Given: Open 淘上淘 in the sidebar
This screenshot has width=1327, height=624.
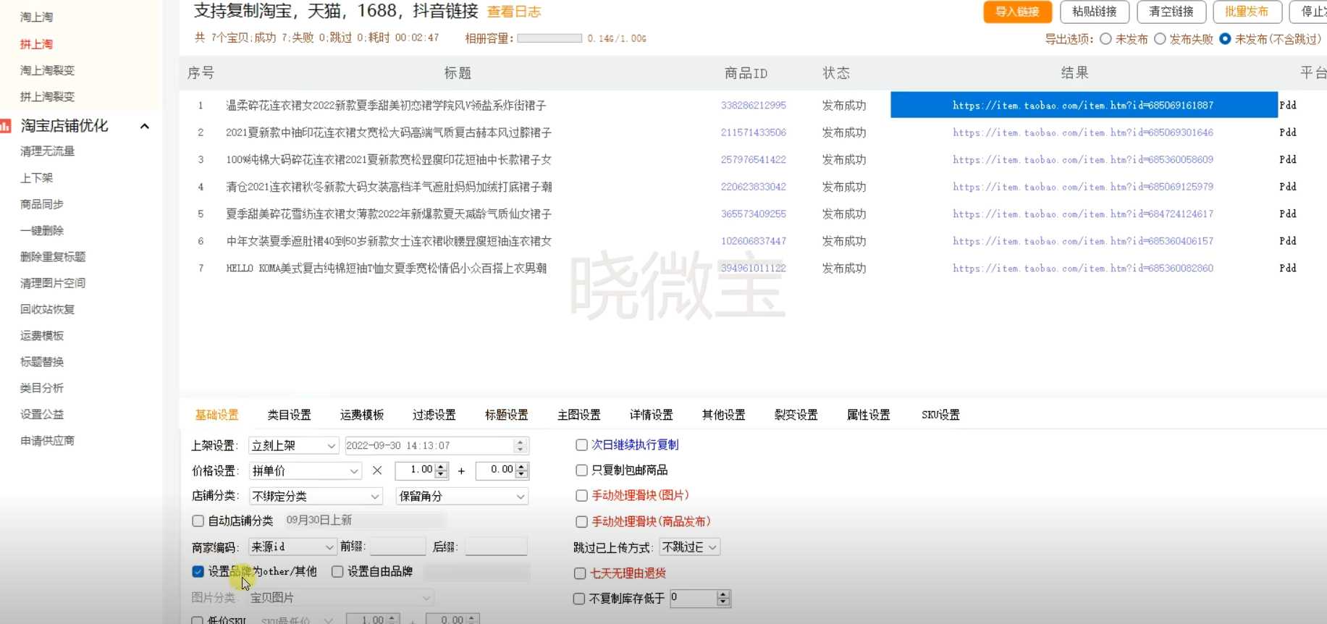Looking at the screenshot, I should tap(36, 17).
